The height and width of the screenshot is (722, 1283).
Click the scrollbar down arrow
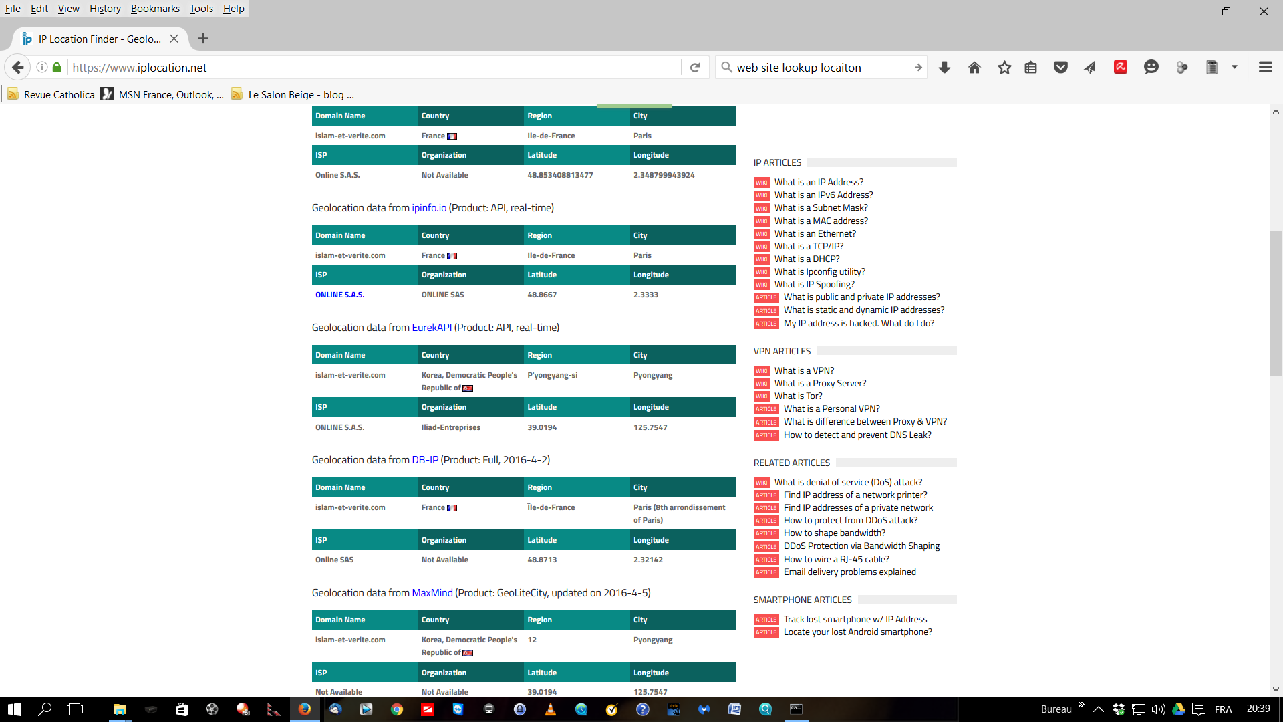pyautogui.click(x=1276, y=689)
